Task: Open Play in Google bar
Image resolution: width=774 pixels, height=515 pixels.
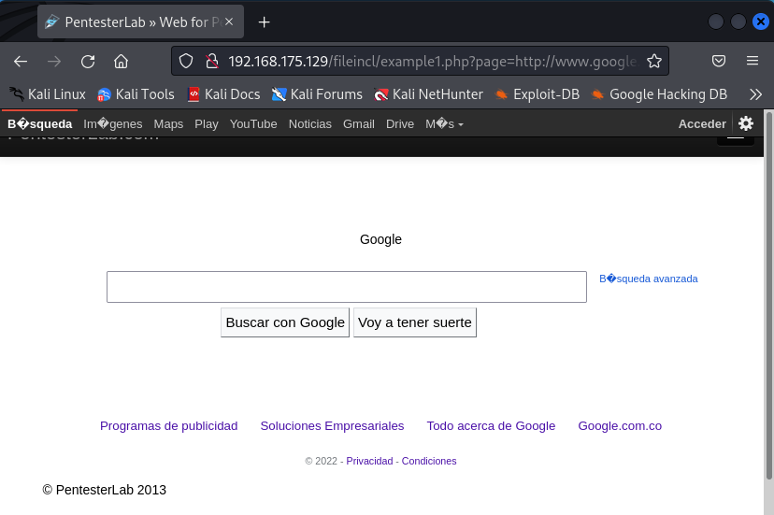Action: click(207, 124)
